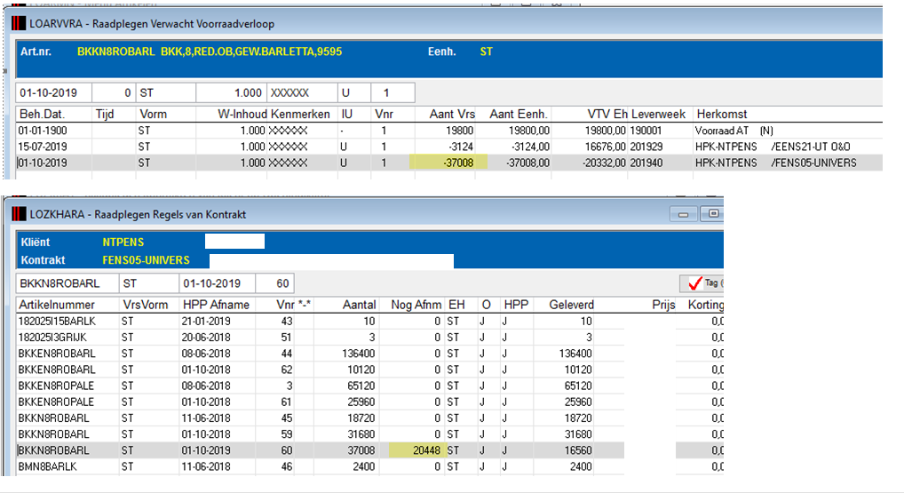Click the Aant Vrs column header
The width and height of the screenshot is (904, 493).
[452, 115]
